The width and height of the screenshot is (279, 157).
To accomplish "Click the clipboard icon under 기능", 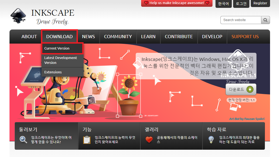I will (87, 140).
